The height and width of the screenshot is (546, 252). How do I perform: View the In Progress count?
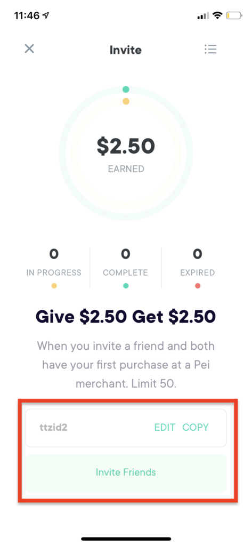[54, 254]
